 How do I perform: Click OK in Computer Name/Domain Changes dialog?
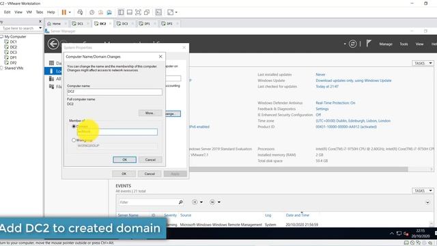coord(124,159)
